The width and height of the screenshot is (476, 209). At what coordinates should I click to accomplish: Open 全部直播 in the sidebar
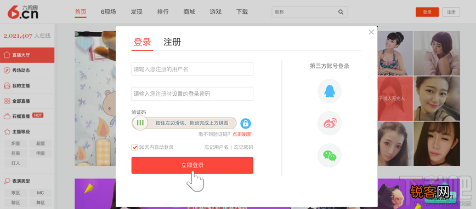point(27,101)
